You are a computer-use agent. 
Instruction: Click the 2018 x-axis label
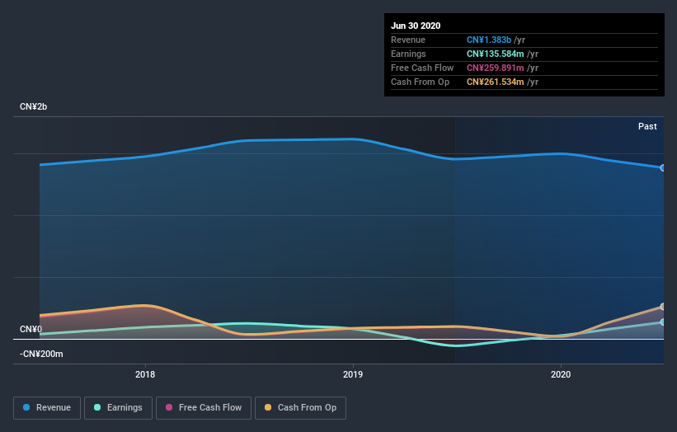point(145,374)
